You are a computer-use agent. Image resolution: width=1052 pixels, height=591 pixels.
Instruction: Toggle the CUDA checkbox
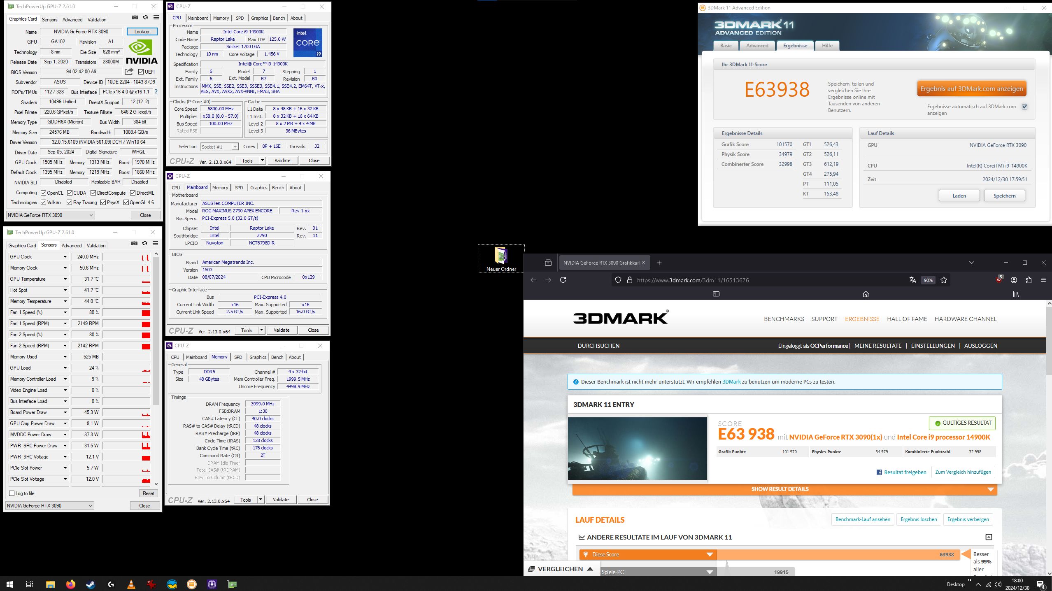[70, 193]
